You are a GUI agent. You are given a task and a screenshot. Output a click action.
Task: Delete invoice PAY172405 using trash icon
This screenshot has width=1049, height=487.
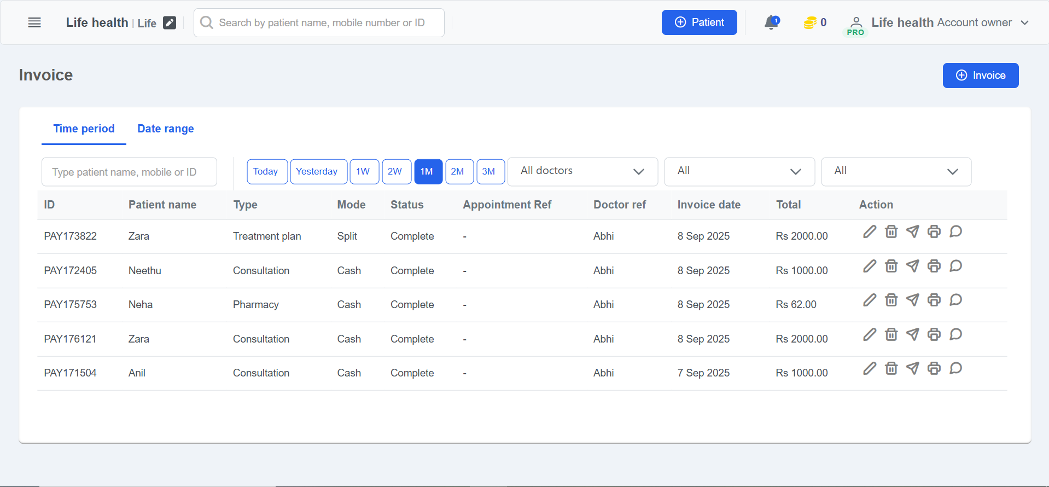tap(891, 266)
